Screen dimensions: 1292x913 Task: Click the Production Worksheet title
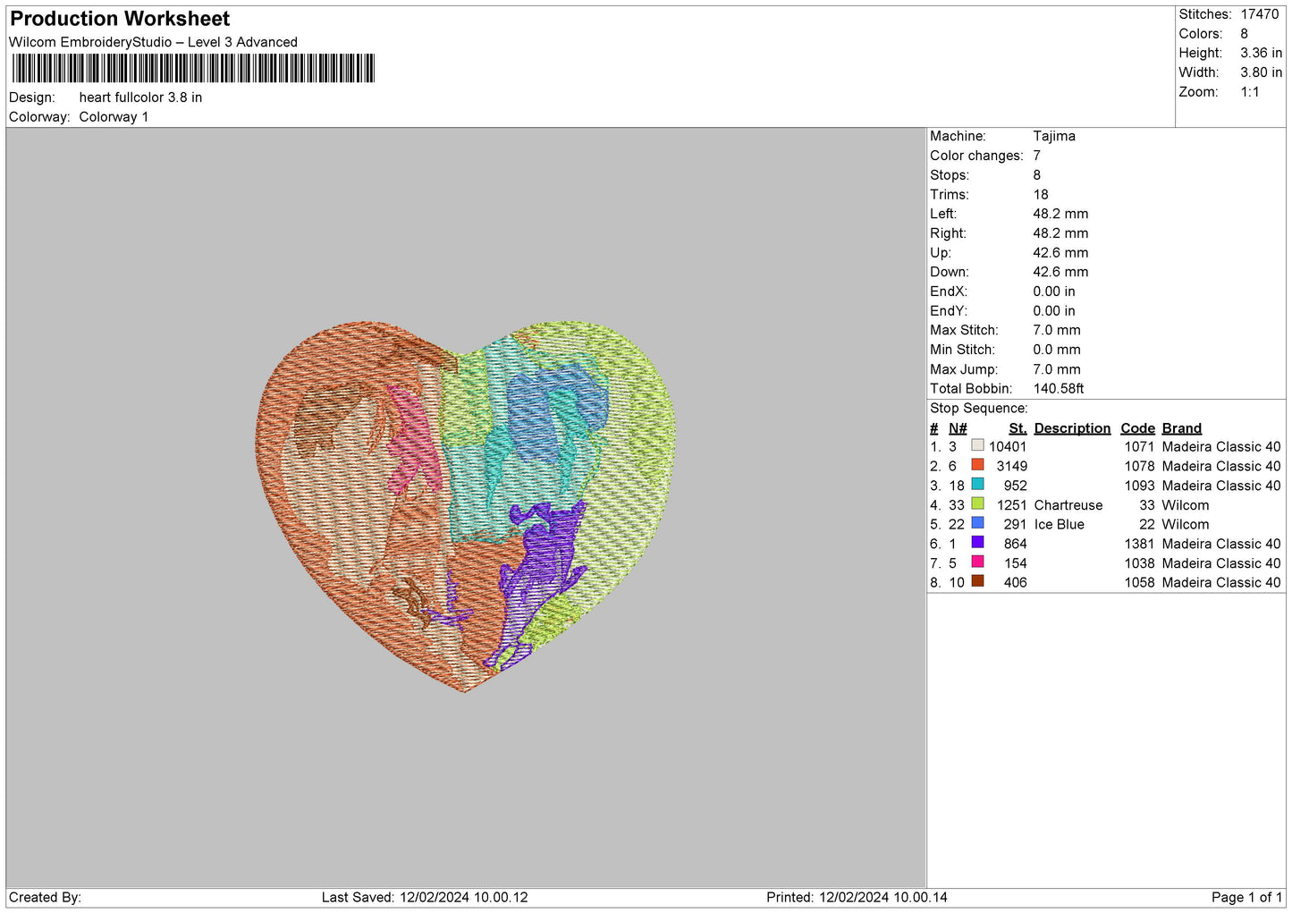tap(120, 19)
